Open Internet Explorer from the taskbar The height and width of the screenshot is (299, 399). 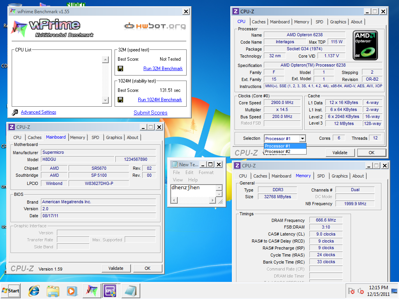(34, 291)
